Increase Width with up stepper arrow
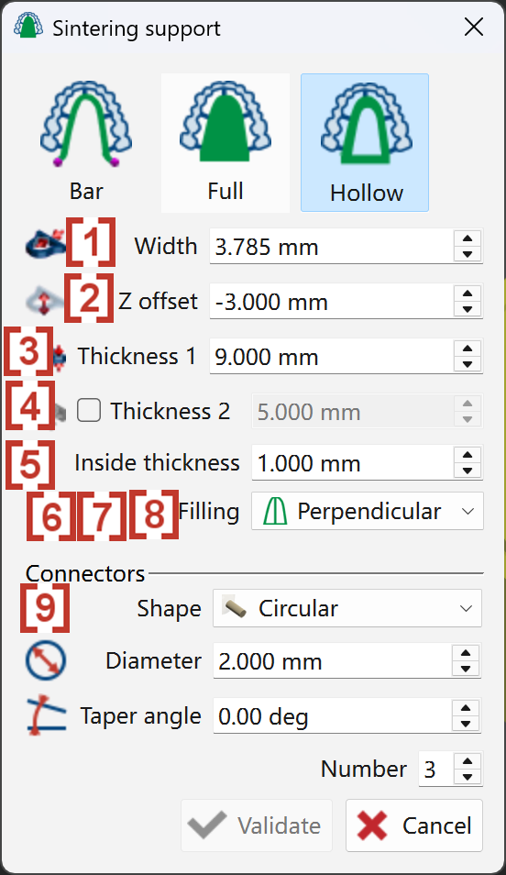 (x=467, y=238)
